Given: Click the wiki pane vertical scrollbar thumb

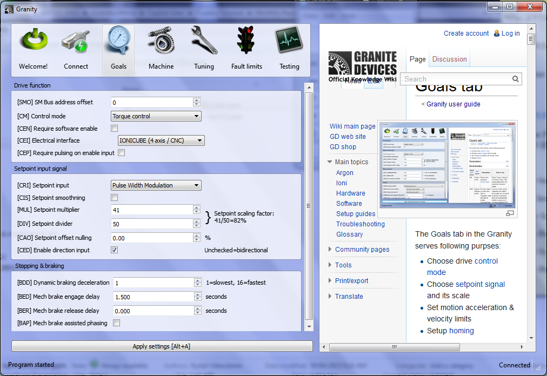Looking at the screenshot, I should coord(531,39).
